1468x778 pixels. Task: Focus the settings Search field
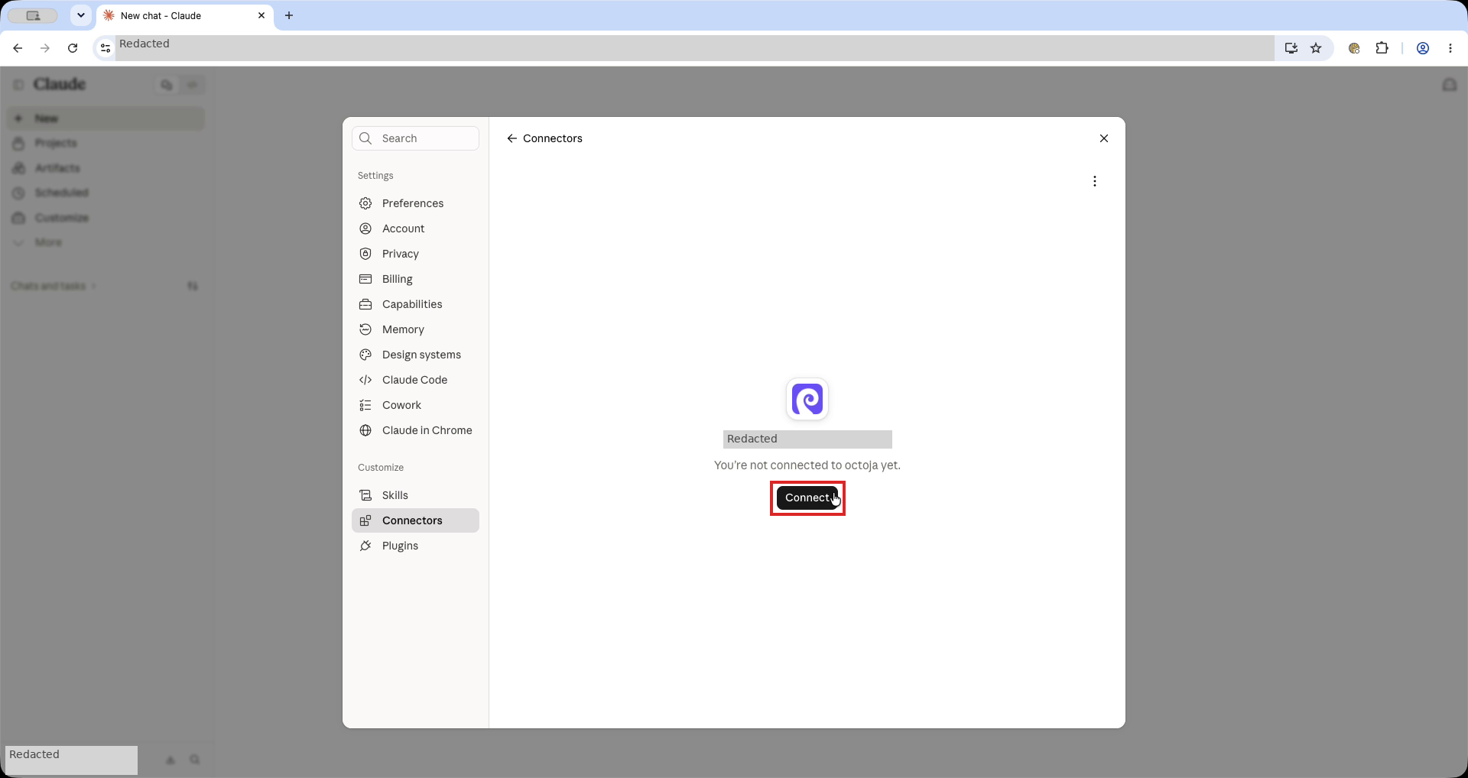click(x=415, y=138)
